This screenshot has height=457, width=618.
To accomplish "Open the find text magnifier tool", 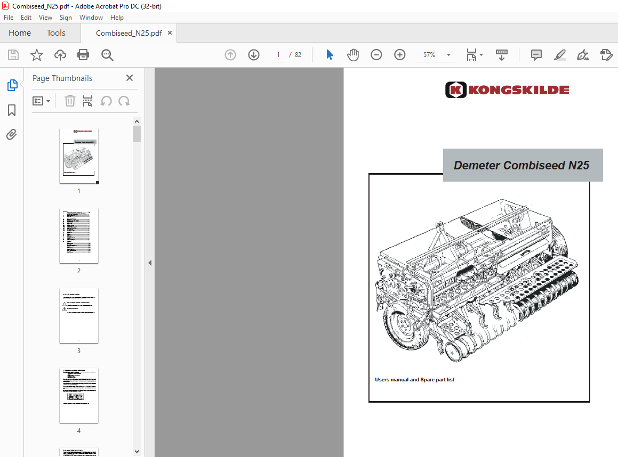I will click(x=107, y=55).
